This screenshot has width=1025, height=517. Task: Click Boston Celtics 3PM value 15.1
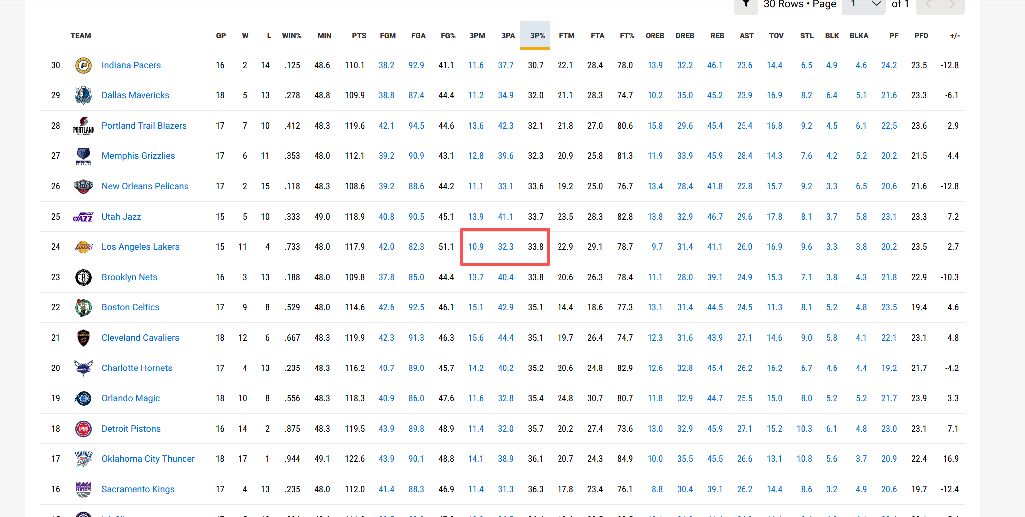point(476,307)
